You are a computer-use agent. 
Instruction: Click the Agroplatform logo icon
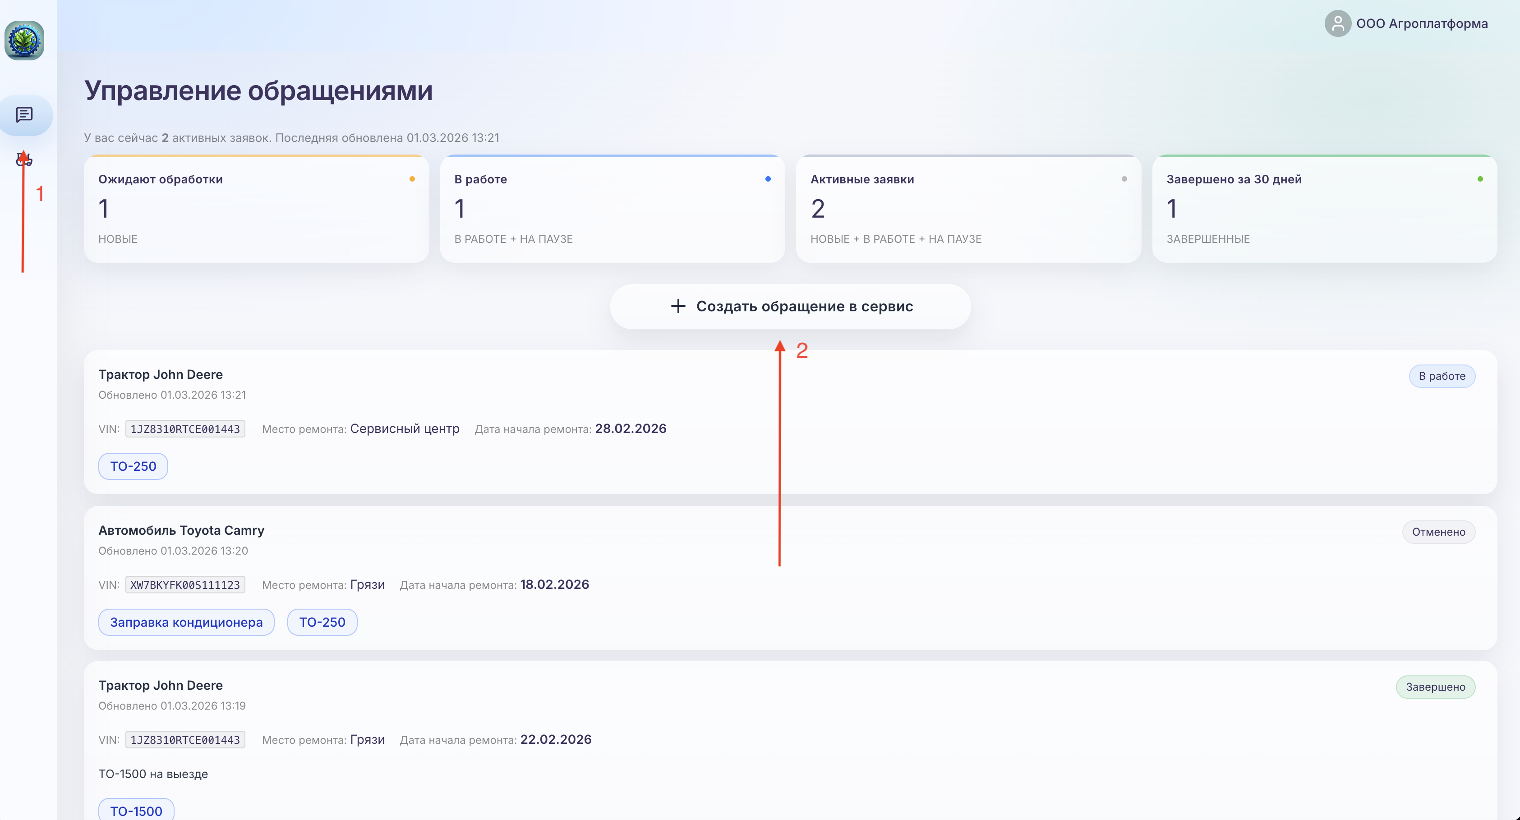point(24,40)
